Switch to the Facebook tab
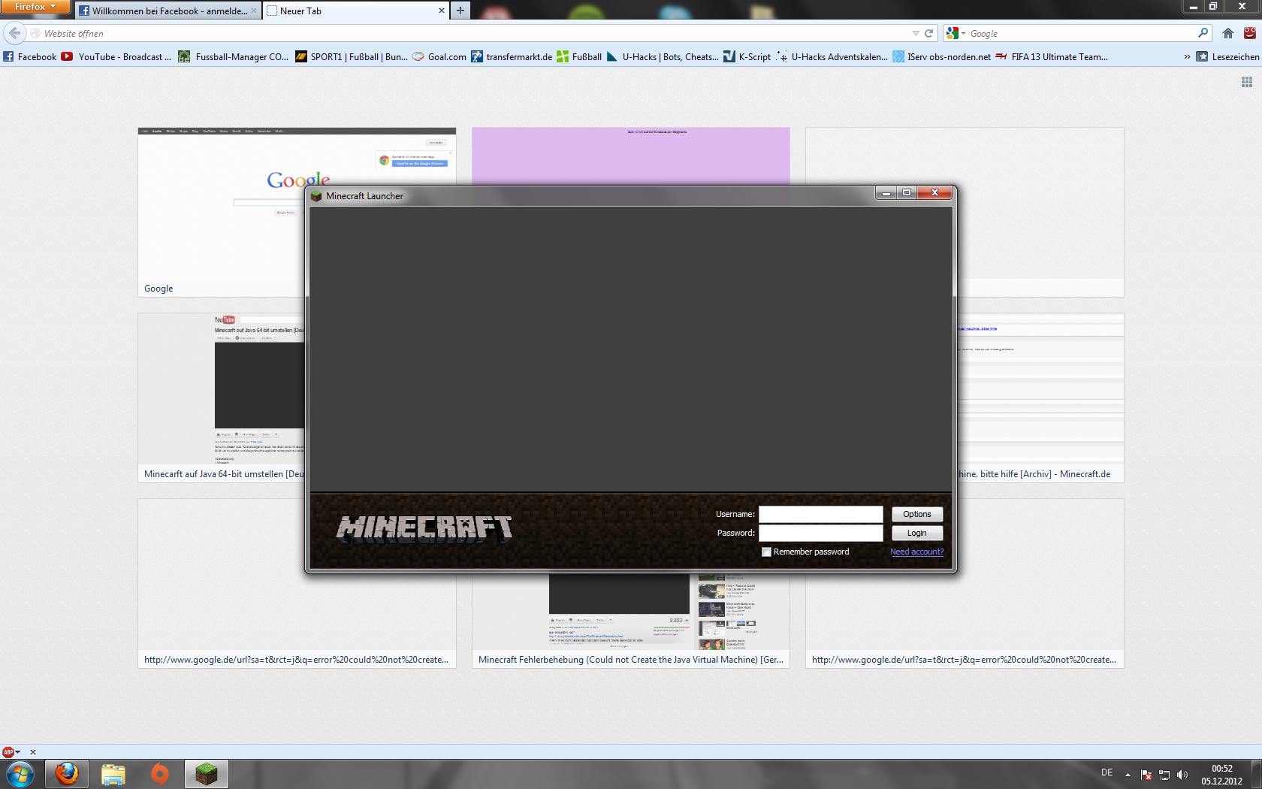Viewport: 1262px width, 789px height. click(x=165, y=11)
